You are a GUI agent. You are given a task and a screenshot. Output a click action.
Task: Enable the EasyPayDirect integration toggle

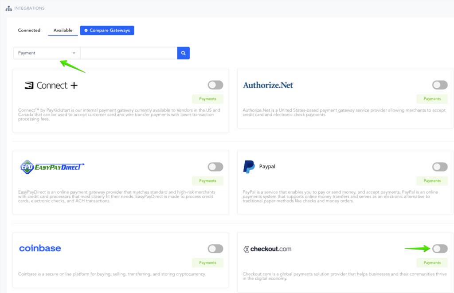215,167
